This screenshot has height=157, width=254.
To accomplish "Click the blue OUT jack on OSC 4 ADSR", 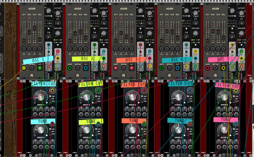I will 178,68.
